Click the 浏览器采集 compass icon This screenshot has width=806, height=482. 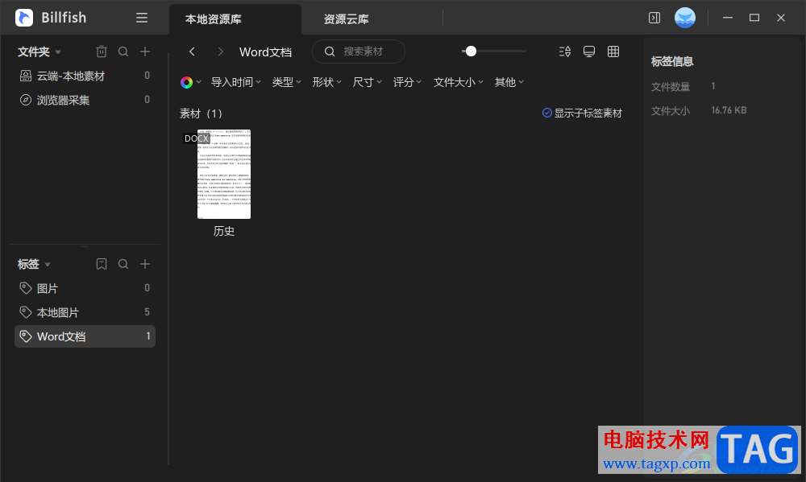tap(26, 100)
